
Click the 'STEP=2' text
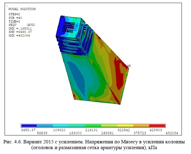pyautogui.click(x=14, y=14)
